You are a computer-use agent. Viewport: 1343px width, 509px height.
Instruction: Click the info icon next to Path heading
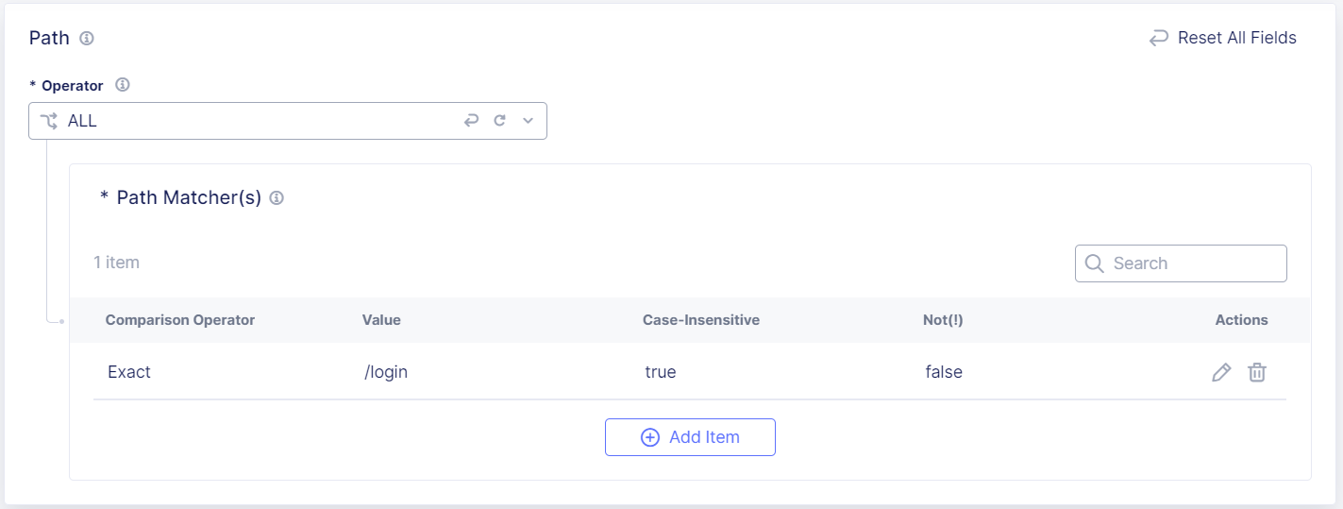pos(87,39)
